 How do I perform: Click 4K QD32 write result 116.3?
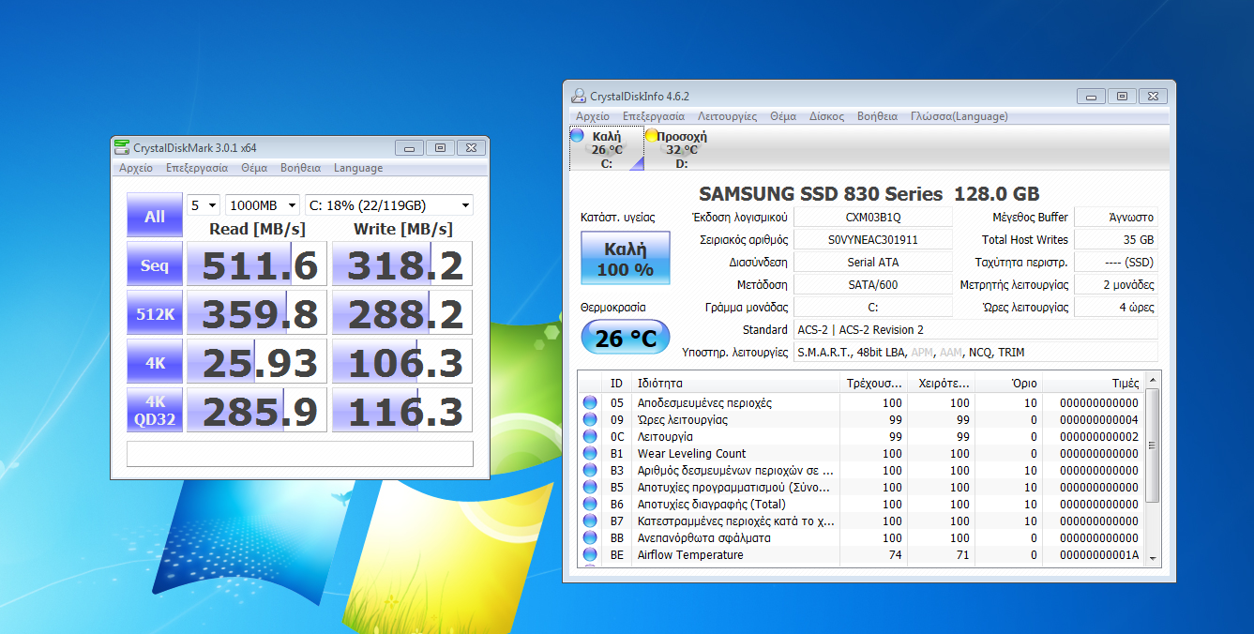click(402, 412)
